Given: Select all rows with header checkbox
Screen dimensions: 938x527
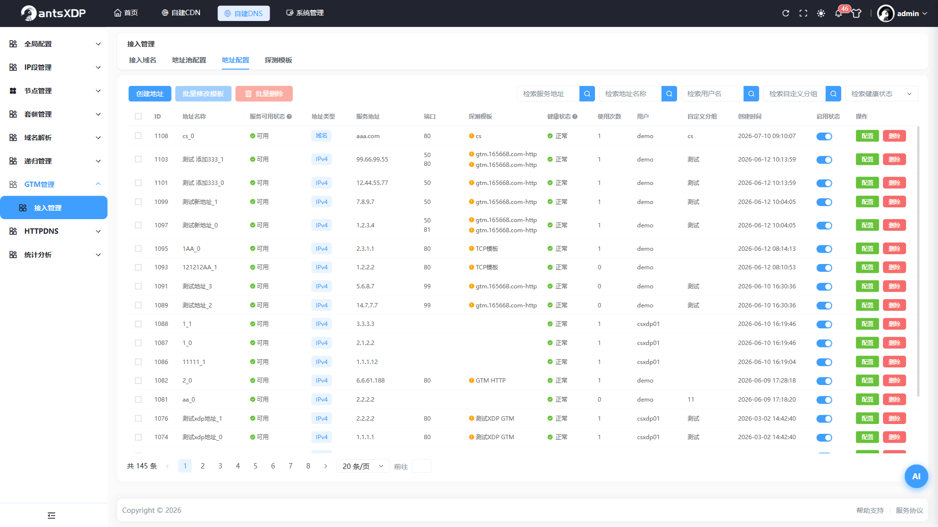Looking at the screenshot, I should (138, 117).
